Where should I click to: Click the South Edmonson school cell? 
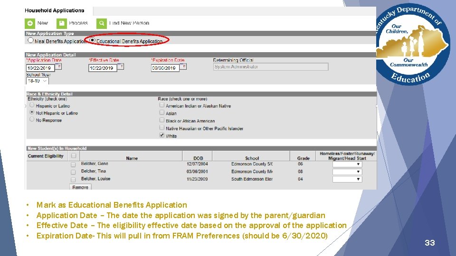click(x=252, y=179)
